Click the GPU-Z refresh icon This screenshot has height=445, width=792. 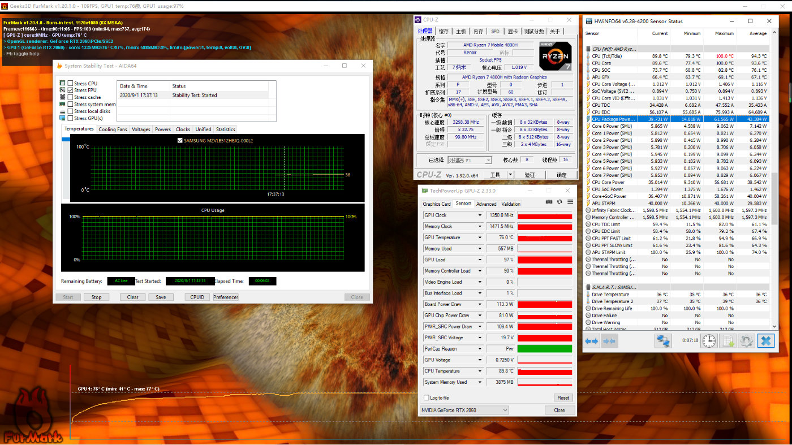559,202
